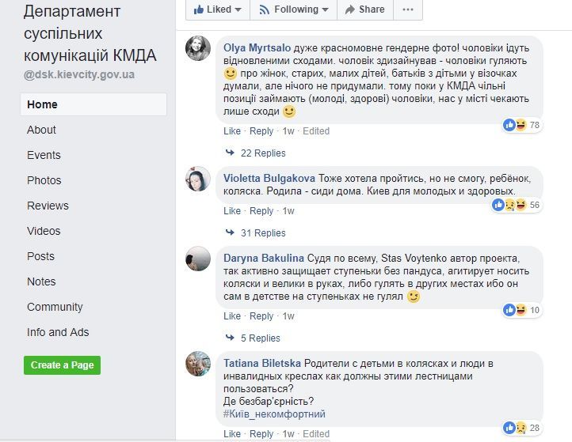Open Olya Myrtsalo's profile picture
This screenshot has width=572, height=442.
(197, 48)
